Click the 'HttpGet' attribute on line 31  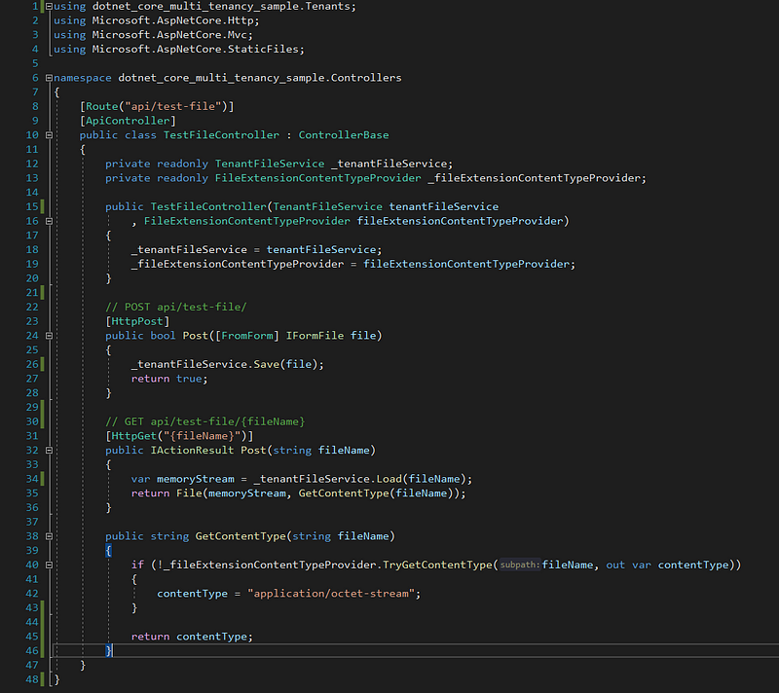134,436
